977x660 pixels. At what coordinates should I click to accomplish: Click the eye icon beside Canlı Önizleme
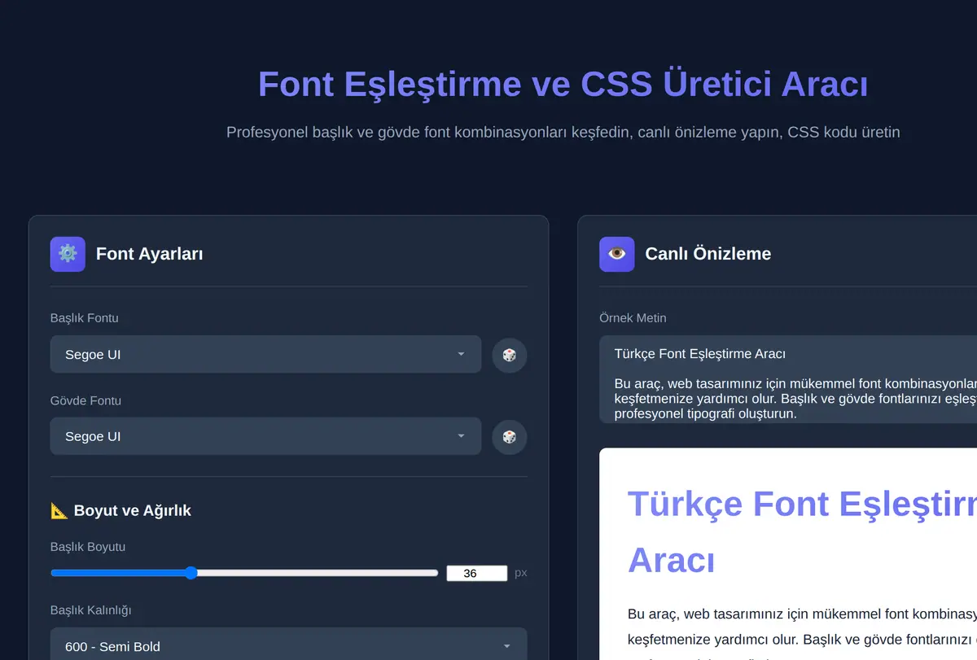pyautogui.click(x=617, y=254)
